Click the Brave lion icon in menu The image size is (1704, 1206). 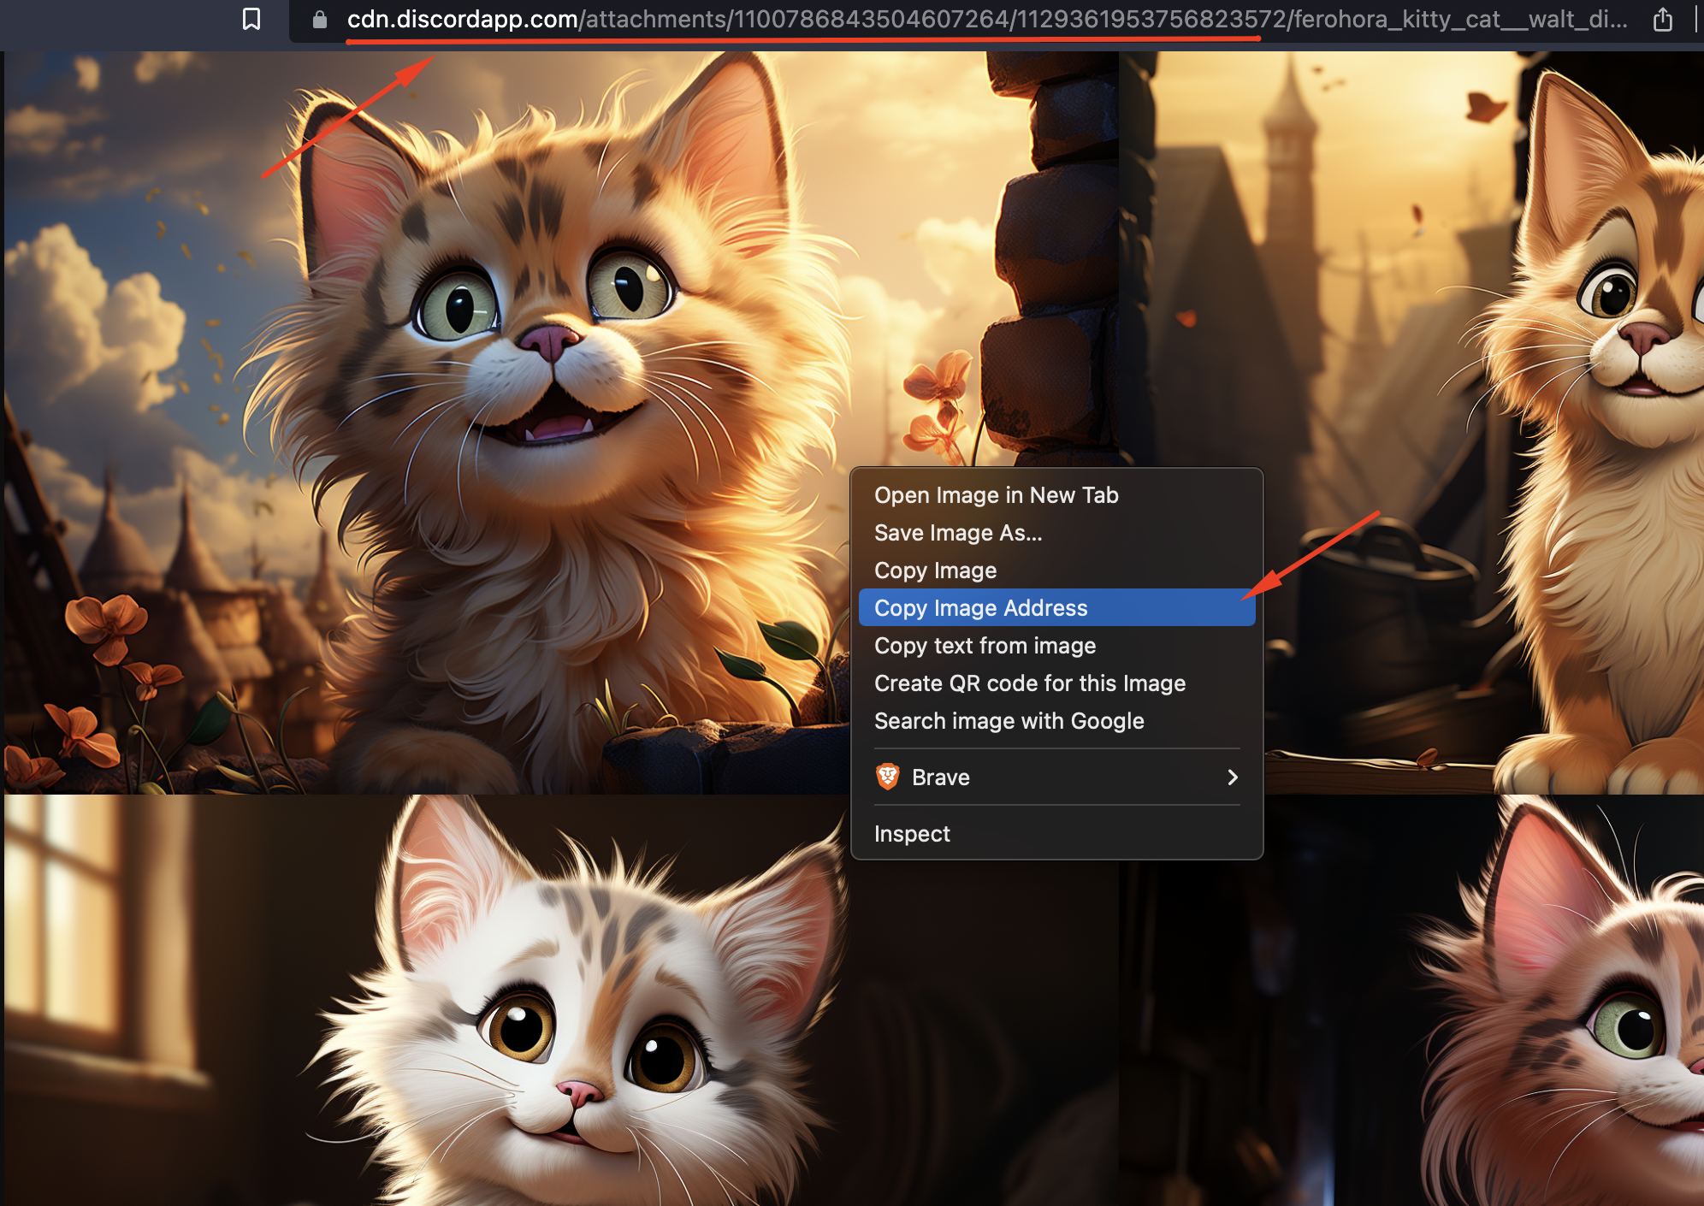888,777
